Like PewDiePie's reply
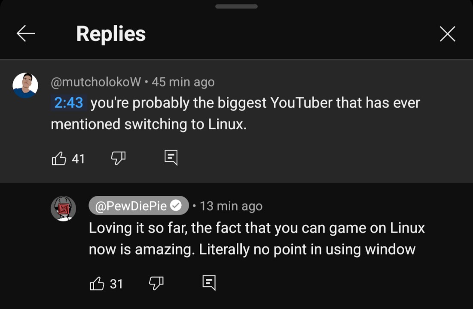 (97, 284)
